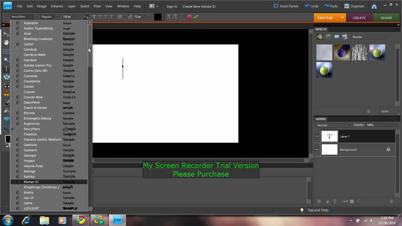Viewport: 402px width, 226px height.
Task: Click the Undo button
Action: [x=312, y=6]
